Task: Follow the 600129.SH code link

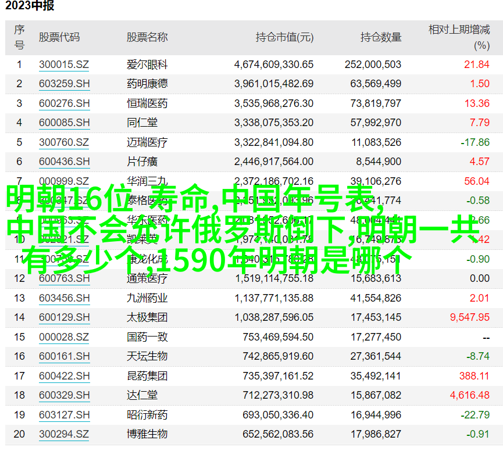Action: [64, 317]
